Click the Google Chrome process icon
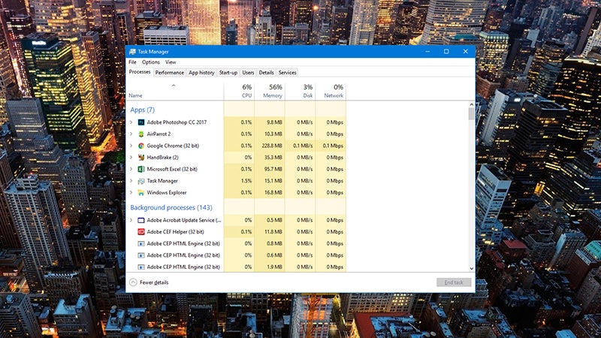Image resolution: width=601 pixels, height=338 pixels. (140, 146)
